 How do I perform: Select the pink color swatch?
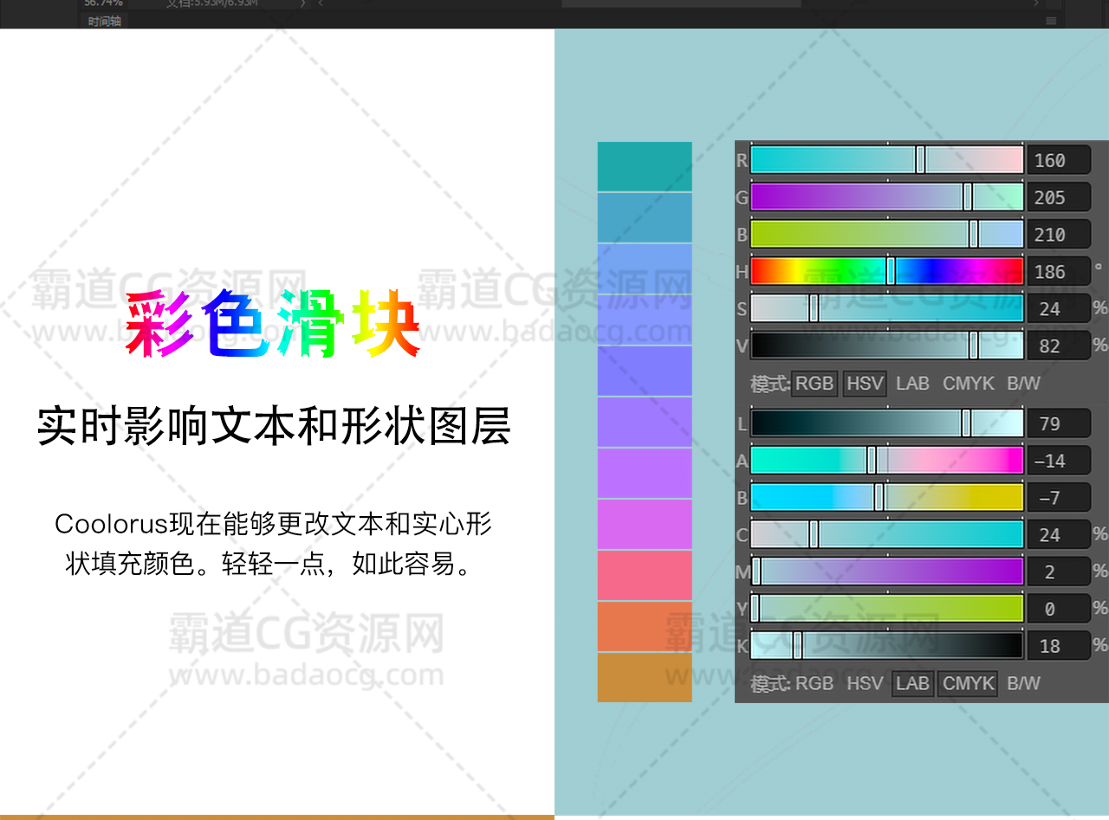click(x=645, y=576)
